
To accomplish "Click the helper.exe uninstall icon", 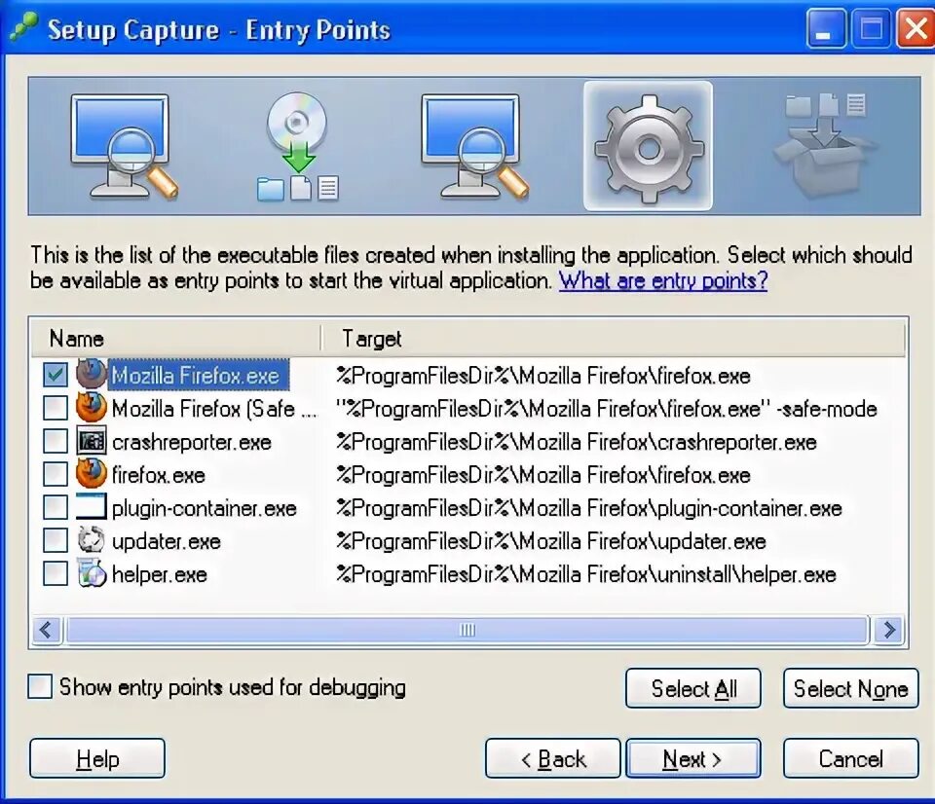I will pyautogui.click(x=92, y=573).
